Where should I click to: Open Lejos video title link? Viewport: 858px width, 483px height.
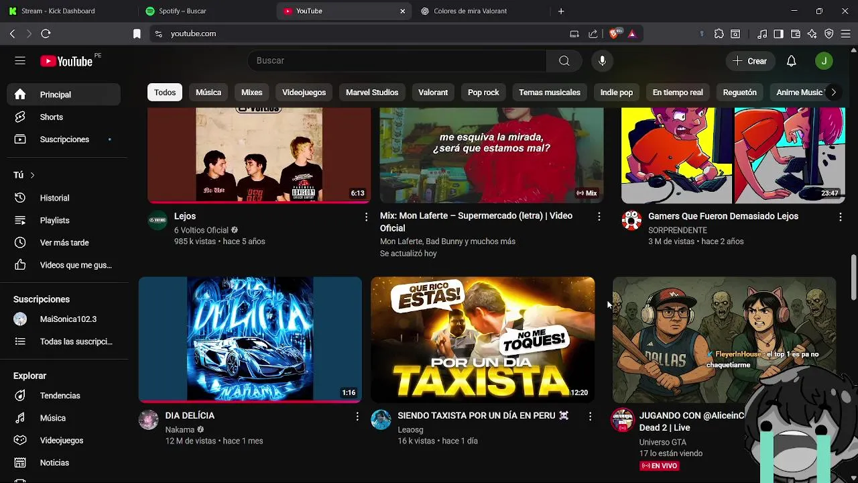click(x=185, y=216)
